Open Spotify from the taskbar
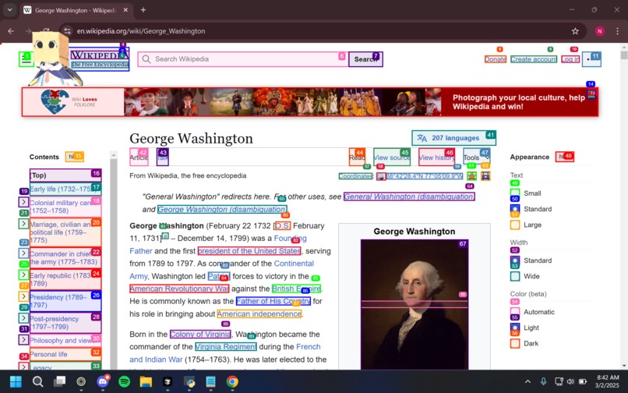The image size is (628, 393). click(125, 381)
